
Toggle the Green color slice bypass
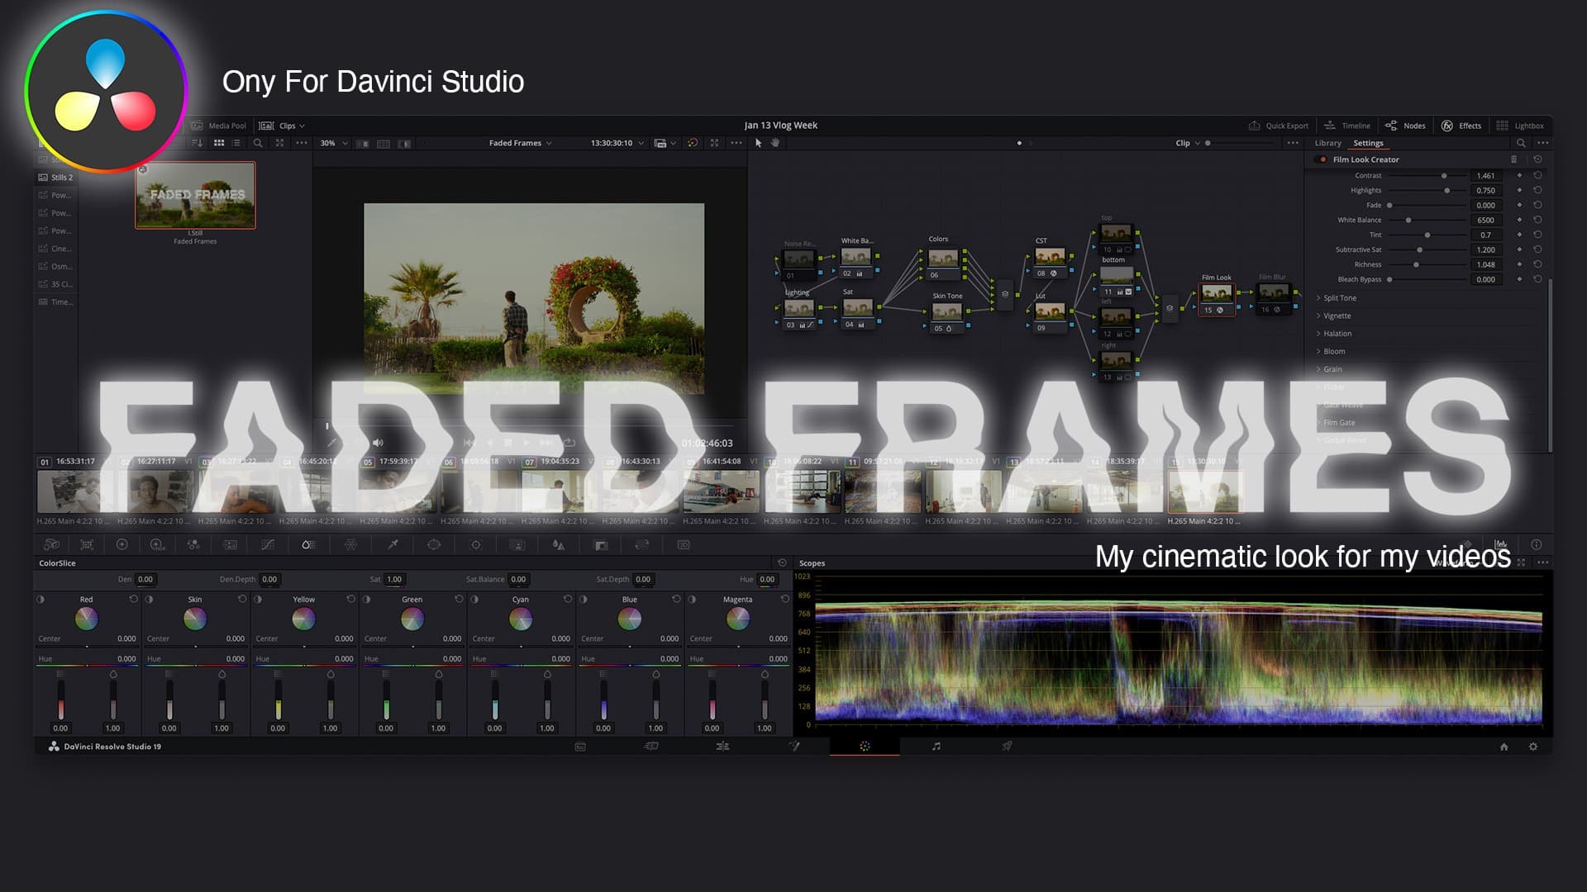pos(366,599)
